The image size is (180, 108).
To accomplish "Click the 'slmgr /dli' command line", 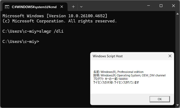I will pyautogui.click(x=33, y=31).
